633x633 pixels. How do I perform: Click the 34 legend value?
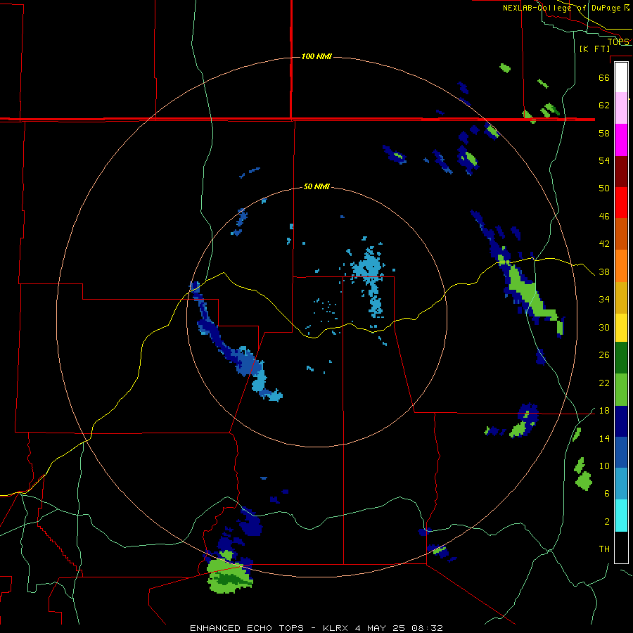[604, 300]
